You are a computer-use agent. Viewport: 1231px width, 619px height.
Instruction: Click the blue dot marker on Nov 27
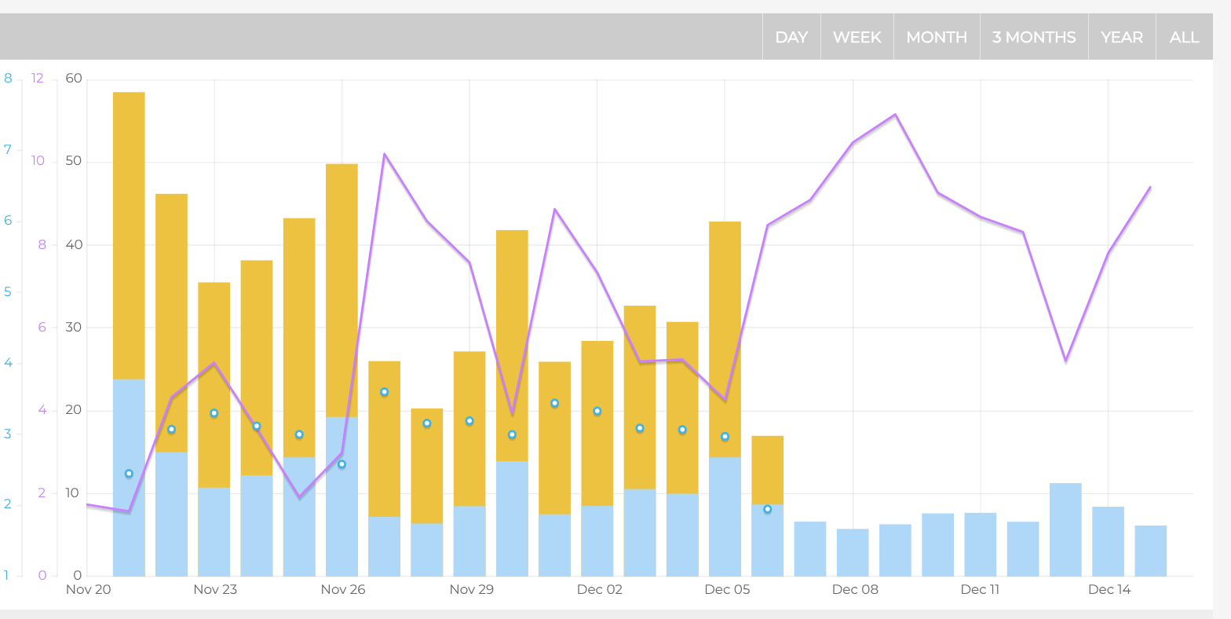(384, 392)
